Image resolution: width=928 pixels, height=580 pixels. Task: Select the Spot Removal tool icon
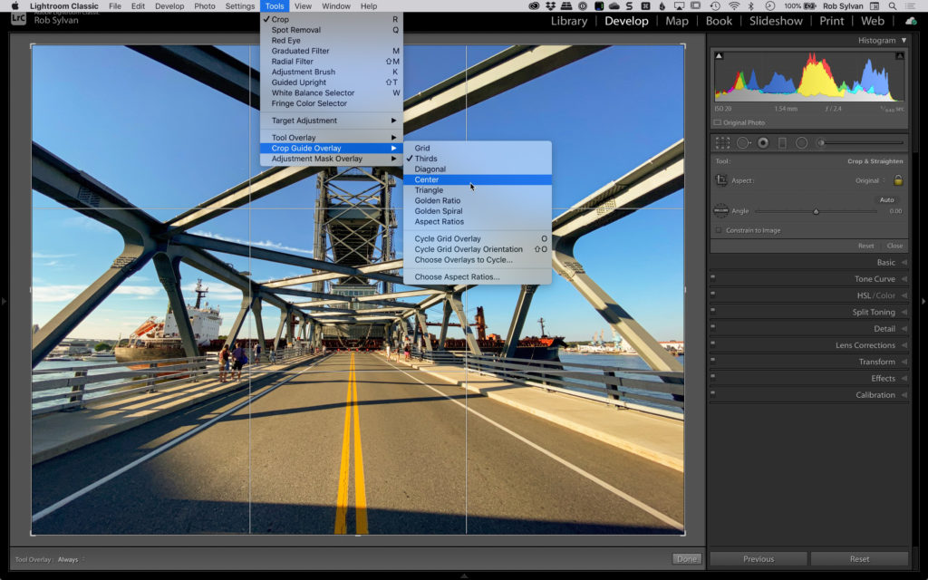click(743, 142)
